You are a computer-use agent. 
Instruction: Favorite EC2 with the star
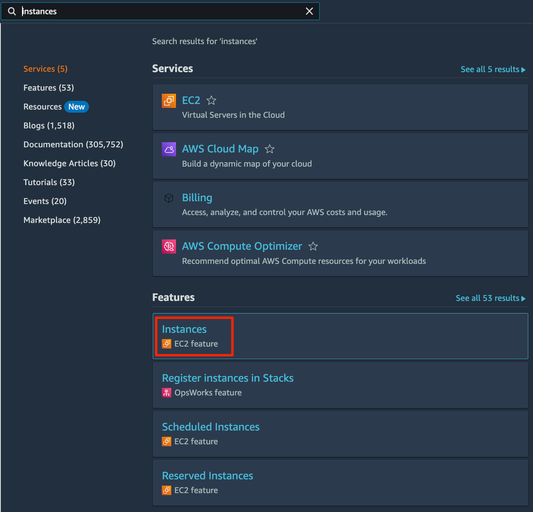tap(211, 100)
